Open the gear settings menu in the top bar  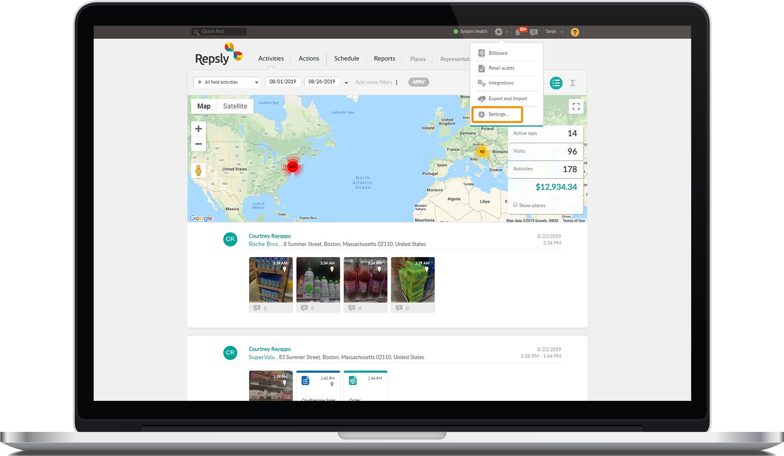[499, 32]
